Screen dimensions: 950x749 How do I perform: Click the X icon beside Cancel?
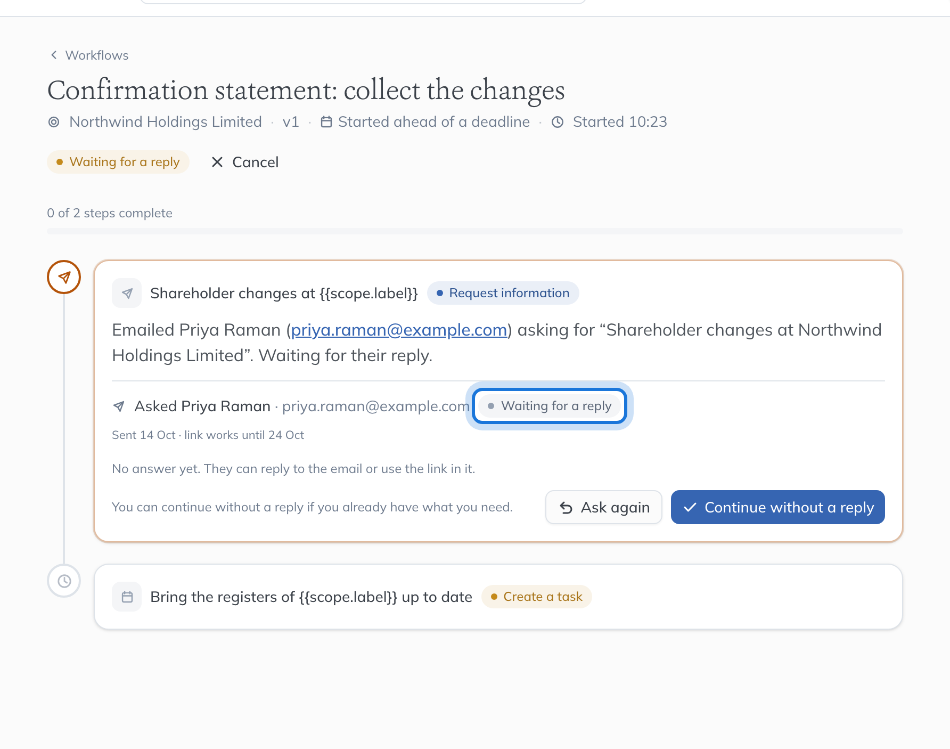(217, 162)
